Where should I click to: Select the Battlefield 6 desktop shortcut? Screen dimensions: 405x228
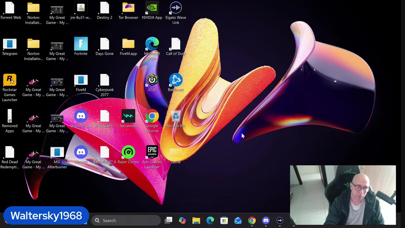(x=104, y=155)
